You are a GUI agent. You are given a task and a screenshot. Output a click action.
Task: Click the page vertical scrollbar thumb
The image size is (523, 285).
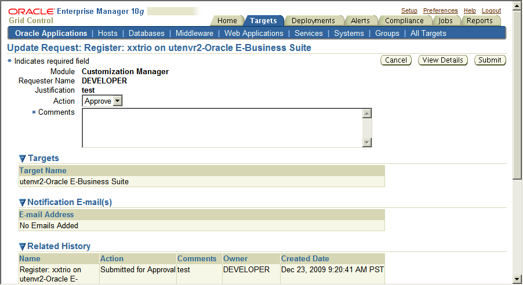[517, 95]
